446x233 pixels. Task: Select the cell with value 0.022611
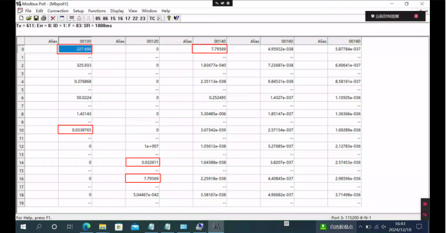[142, 163]
